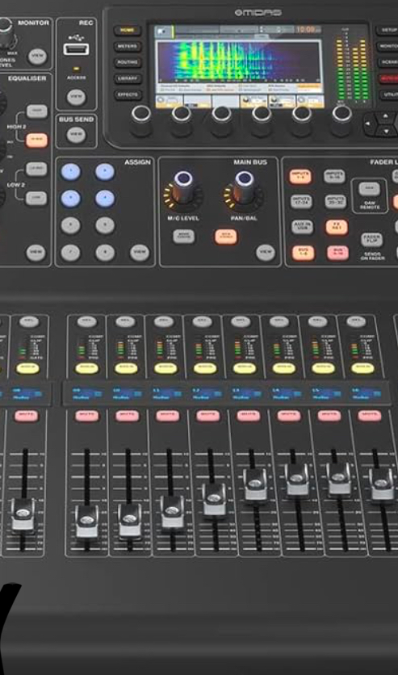Viewport: 398px width, 675px height.
Task: Enable the Main Stereo bus button
Action: pyautogui.click(x=226, y=236)
